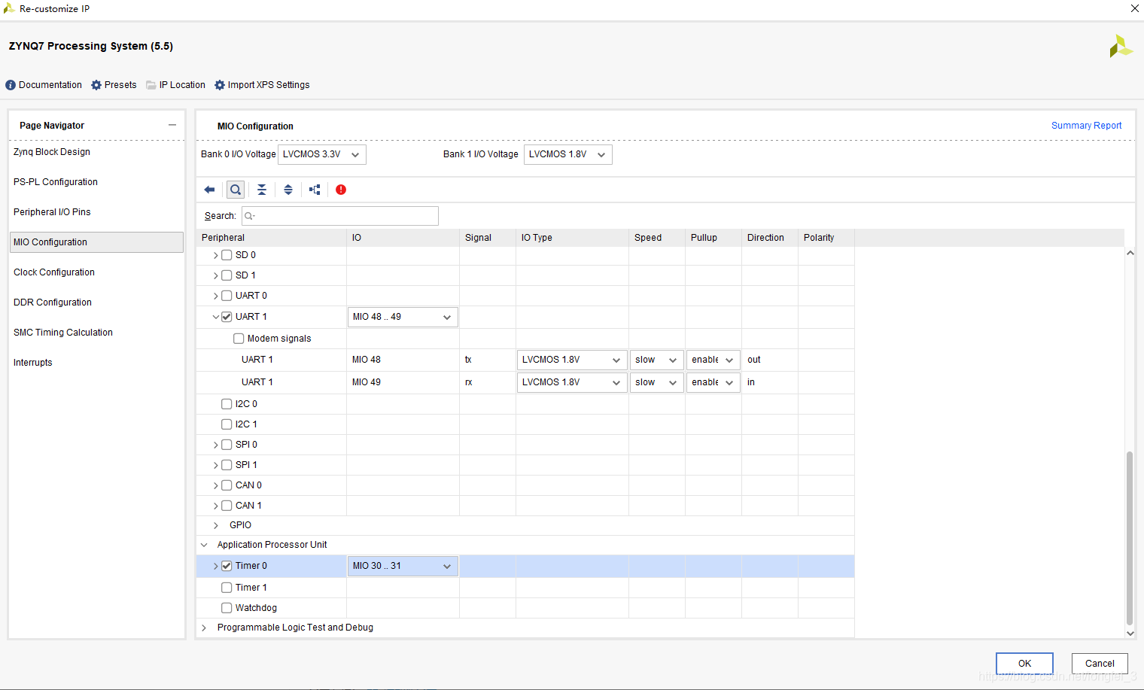This screenshot has height=690, width=1144.
Task: Click the scroll up arrow
Action: click(x=1130, y=253)
